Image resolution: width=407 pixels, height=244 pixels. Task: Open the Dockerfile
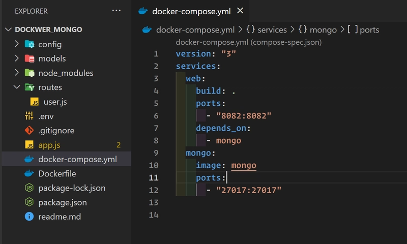(57, 174)
